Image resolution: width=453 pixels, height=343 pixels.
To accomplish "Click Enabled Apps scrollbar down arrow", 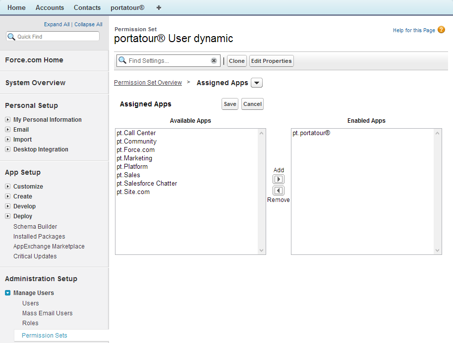I will coord(438,250).
